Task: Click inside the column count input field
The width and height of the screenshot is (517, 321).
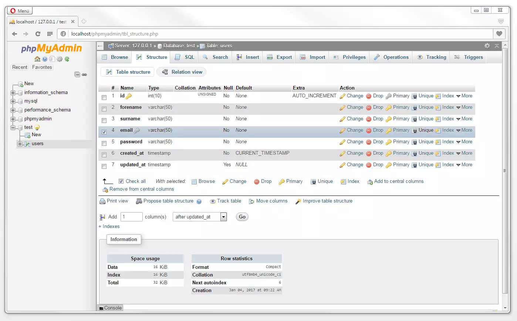Action: (x=131, y=217)
